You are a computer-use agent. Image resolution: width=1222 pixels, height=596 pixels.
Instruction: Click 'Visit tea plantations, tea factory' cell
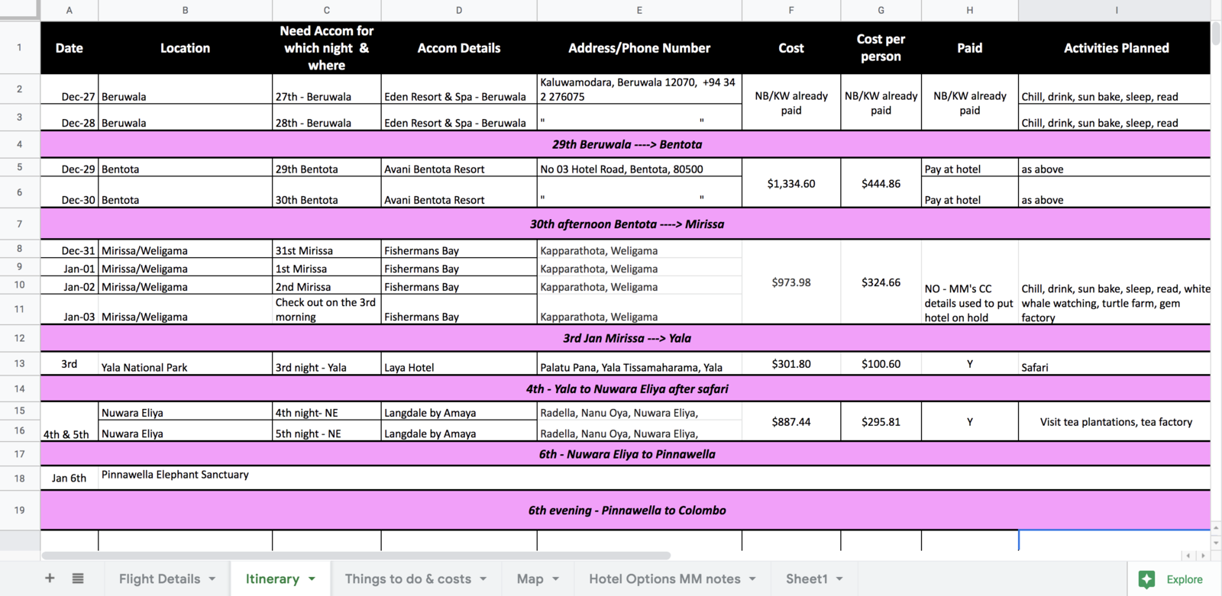(x=1115, y=421)
